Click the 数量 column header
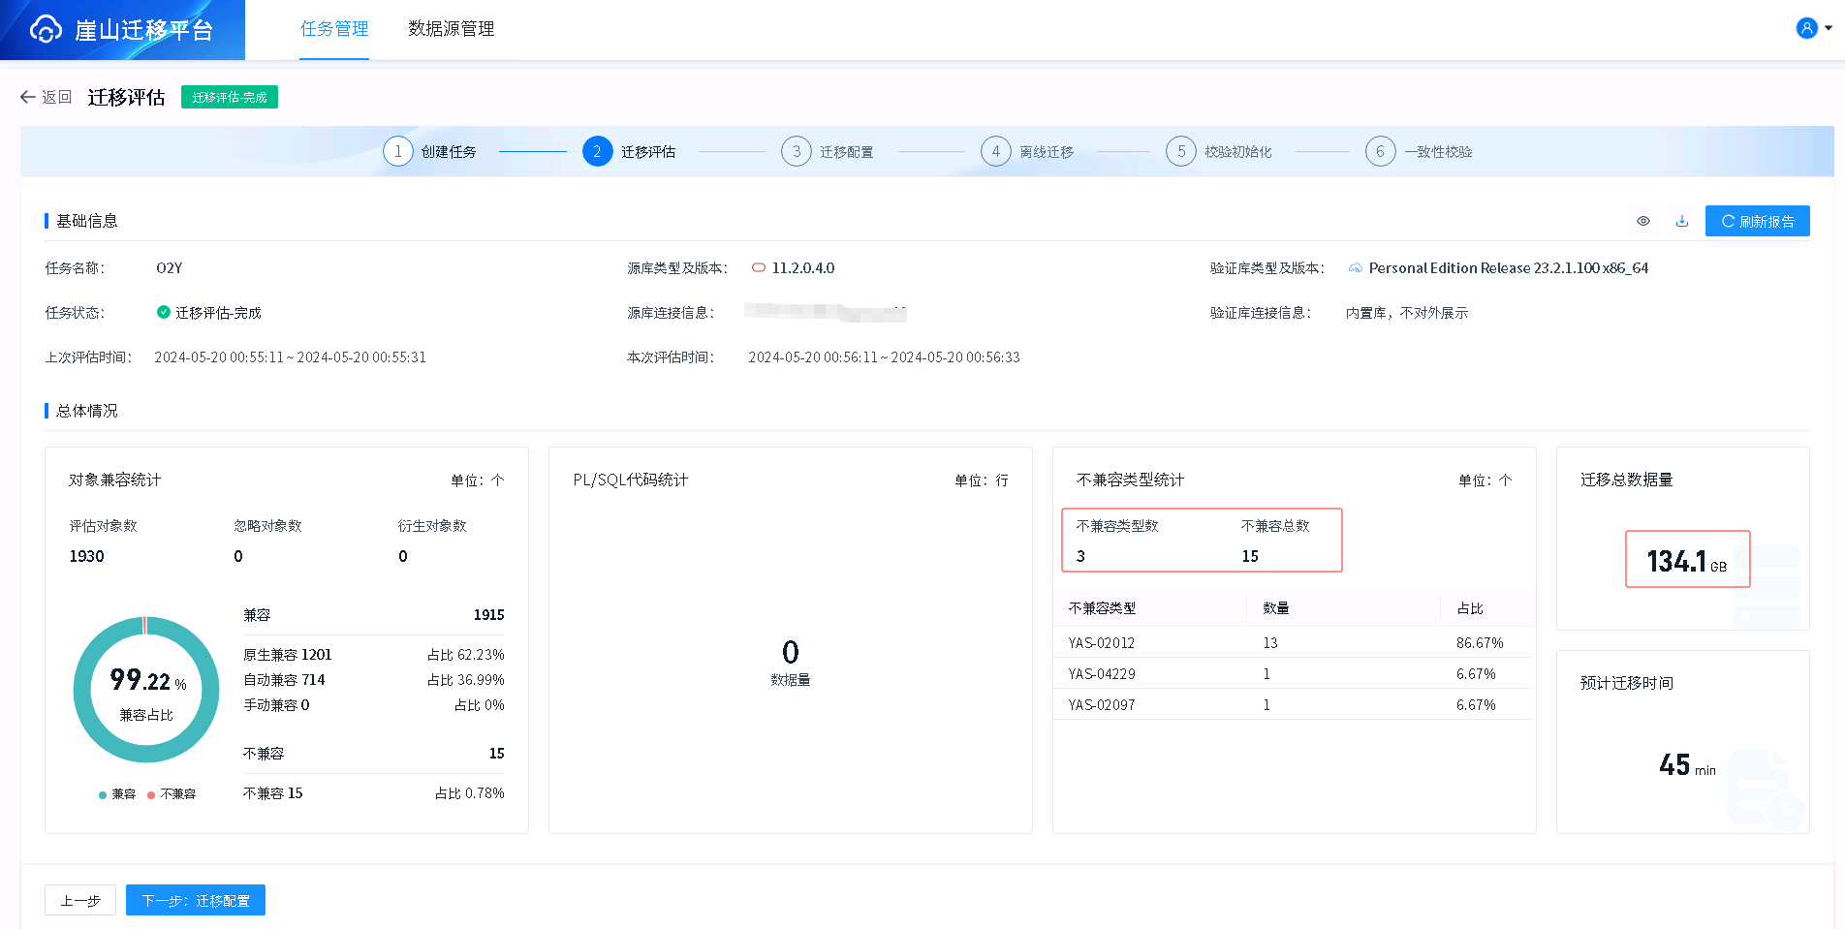The image size is (1845, 929). [x=1276, y=607]
